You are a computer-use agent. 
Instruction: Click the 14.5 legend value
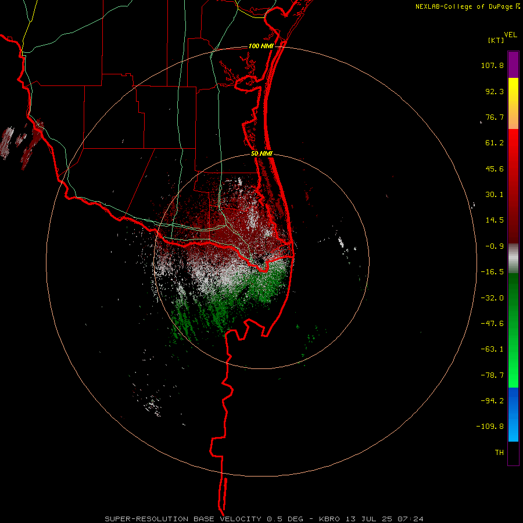pyautogui.click(x=495, y=220)
